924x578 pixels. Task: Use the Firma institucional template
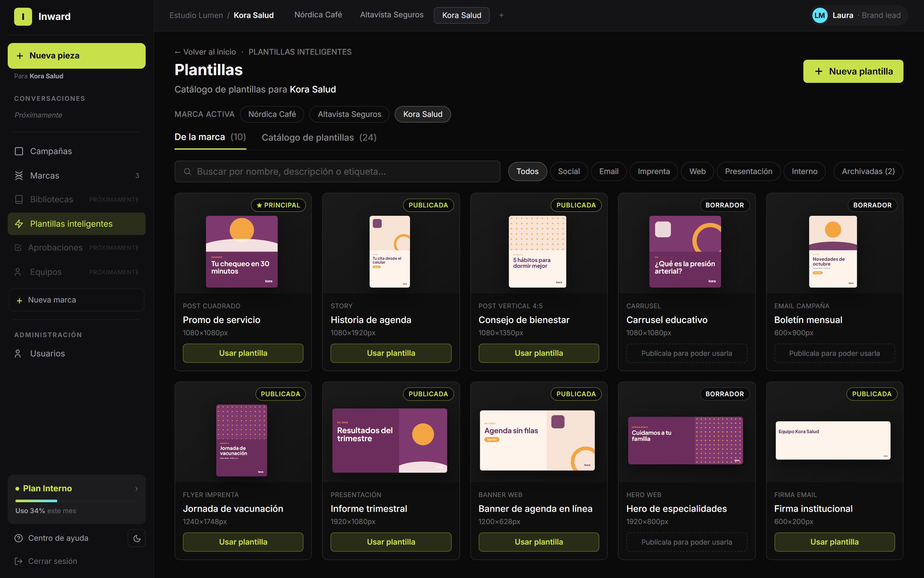(x=834, y=542)
